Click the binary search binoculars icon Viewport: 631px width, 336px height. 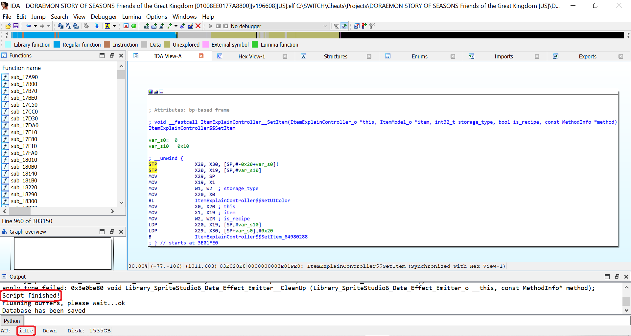pyautogui.click(x=76, y=26)
